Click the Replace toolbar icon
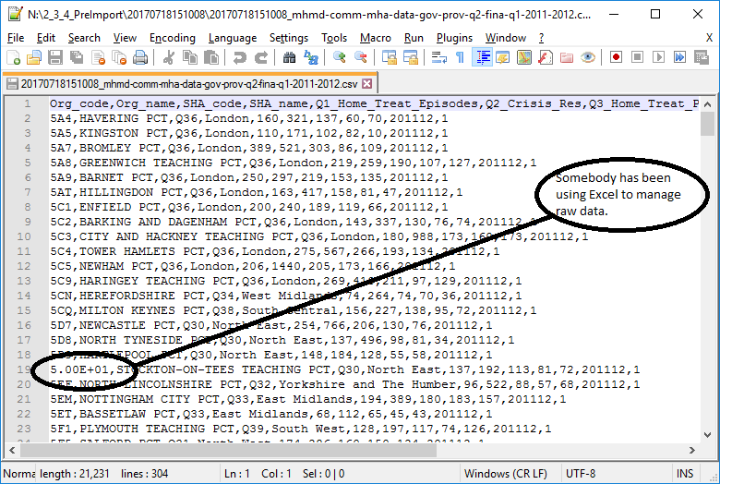Image resolution: width=756 pixels, height=484 pixels. [311, 58]
